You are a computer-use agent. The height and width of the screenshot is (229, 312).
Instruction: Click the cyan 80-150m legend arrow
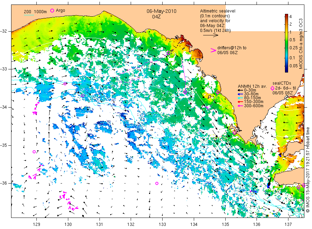pos(240,98)
